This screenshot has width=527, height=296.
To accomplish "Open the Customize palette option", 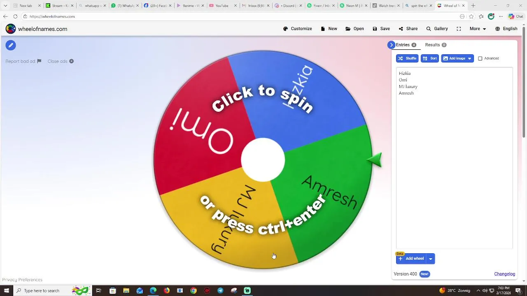I will (x=297, y=29).
